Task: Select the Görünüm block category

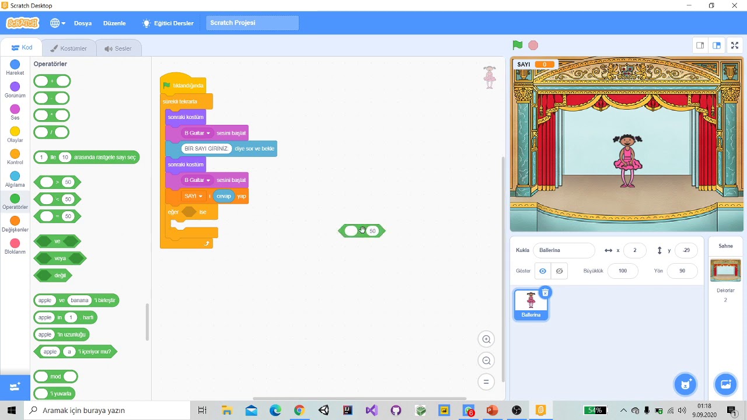Action: tap(15, 90)
